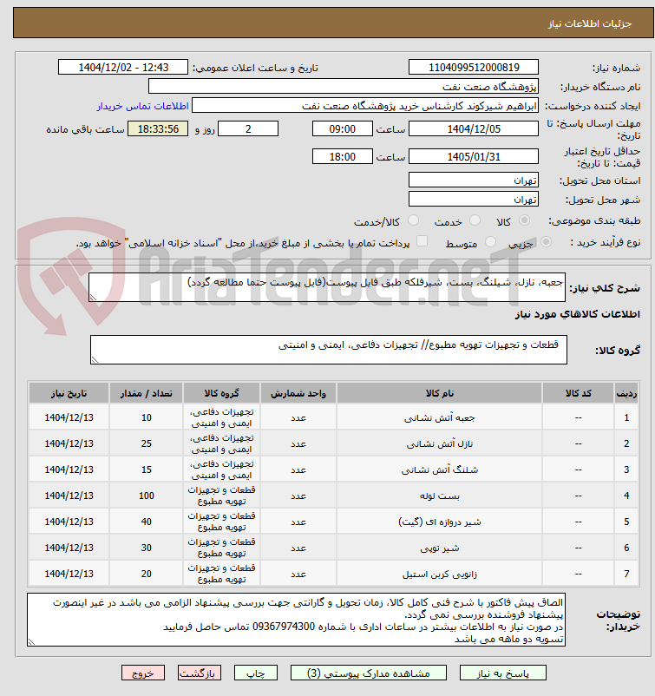Click the گروه کالا column header in table
Viewport: 655px width, 696px height.
click(221, 393)
